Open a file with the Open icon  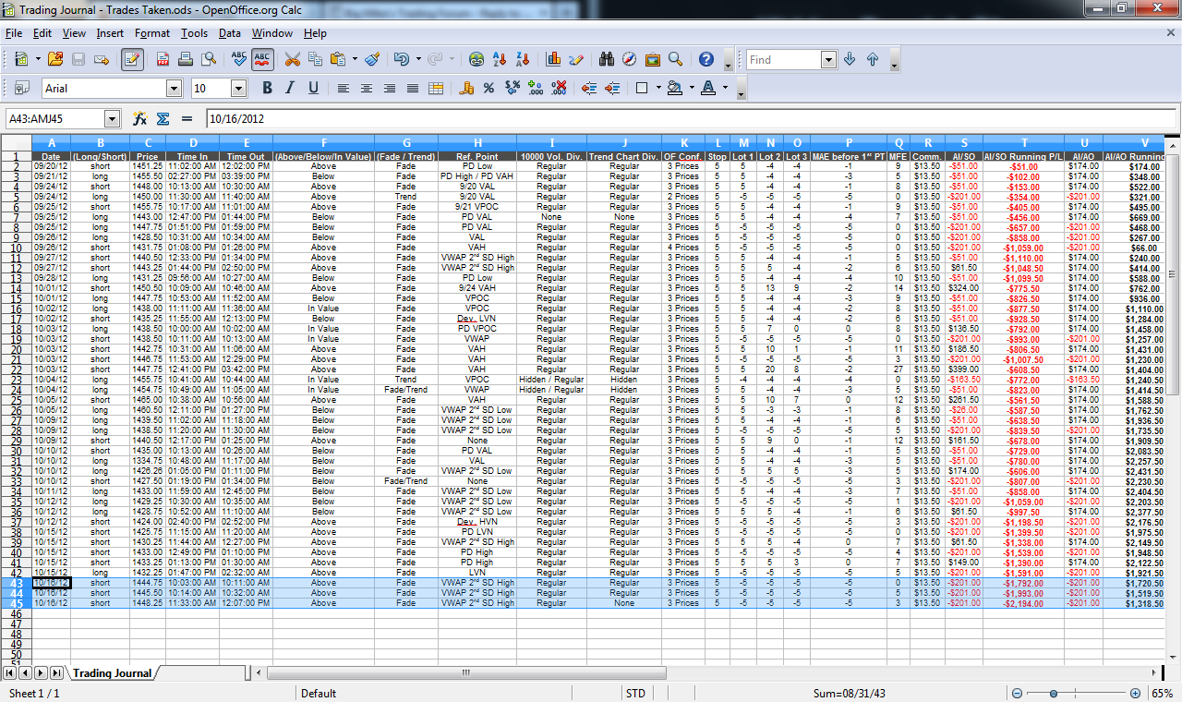coord(55,60)
